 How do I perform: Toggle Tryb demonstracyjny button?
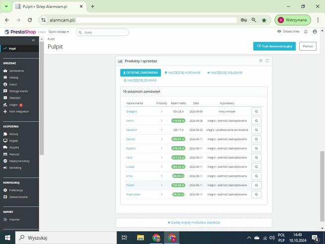pos(274,46)
